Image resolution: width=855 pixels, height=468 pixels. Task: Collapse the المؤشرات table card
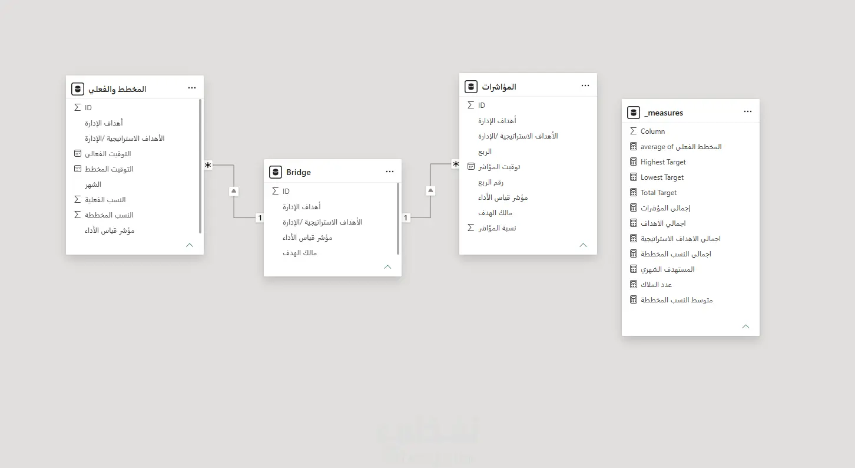point(583,245)
